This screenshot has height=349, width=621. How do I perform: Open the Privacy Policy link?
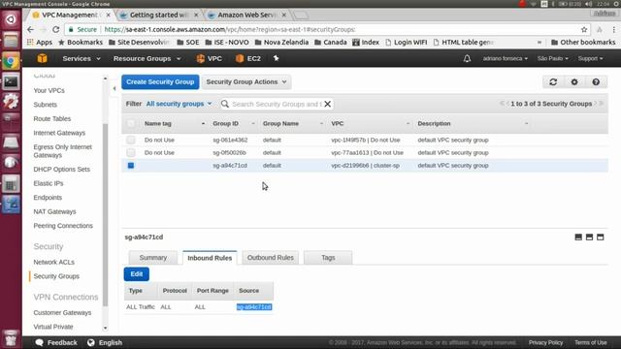[x=545, y=342]
